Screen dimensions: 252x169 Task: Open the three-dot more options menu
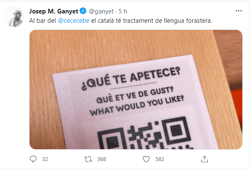click(238, 11)
